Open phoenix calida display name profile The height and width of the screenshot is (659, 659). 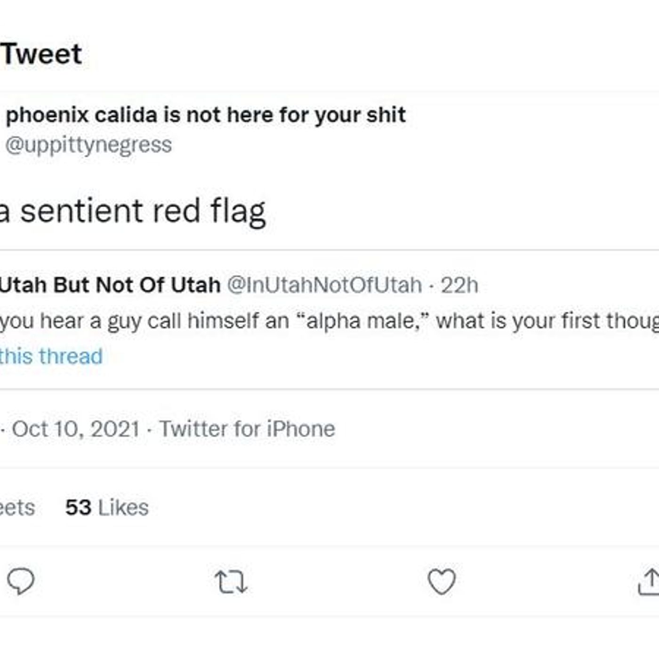(x=206, y=115)
